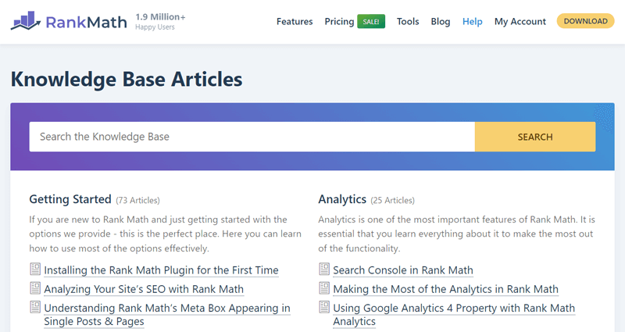Click the '(25 Articles)' count text
This screenshot has height=332, width=625.
[393, 200]
